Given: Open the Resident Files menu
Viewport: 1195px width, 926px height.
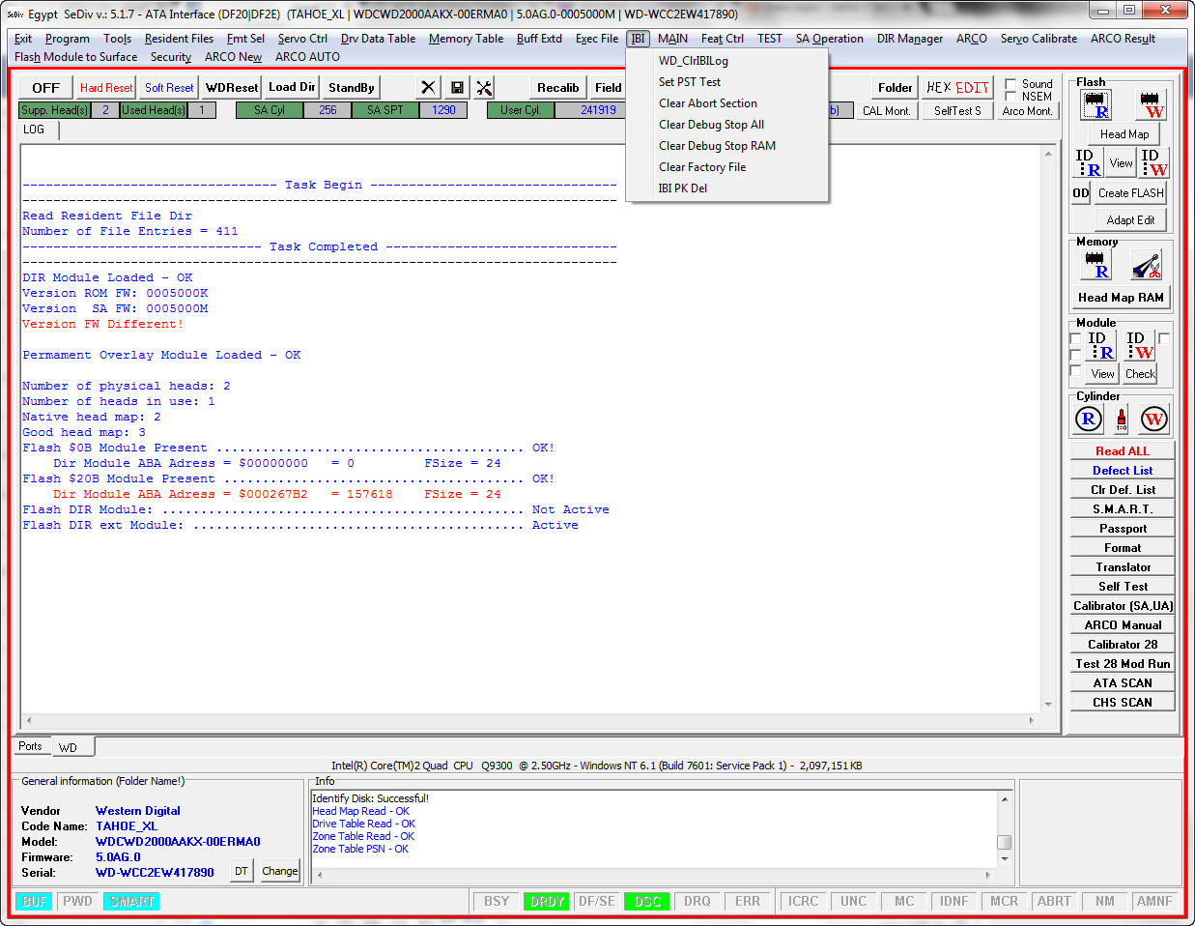Looking at the screenshot, I should point(179,39).
